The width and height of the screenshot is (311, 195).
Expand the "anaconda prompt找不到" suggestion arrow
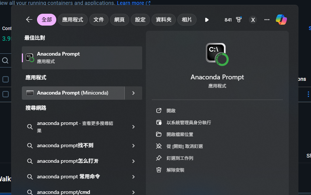click(x=134, y=146)
